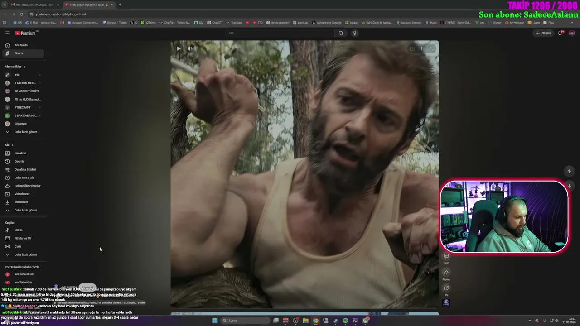The image size is (580, 326).
Task: Open Müzik under Keşfet
Action: pyautogui.click(x=23, y=230)
